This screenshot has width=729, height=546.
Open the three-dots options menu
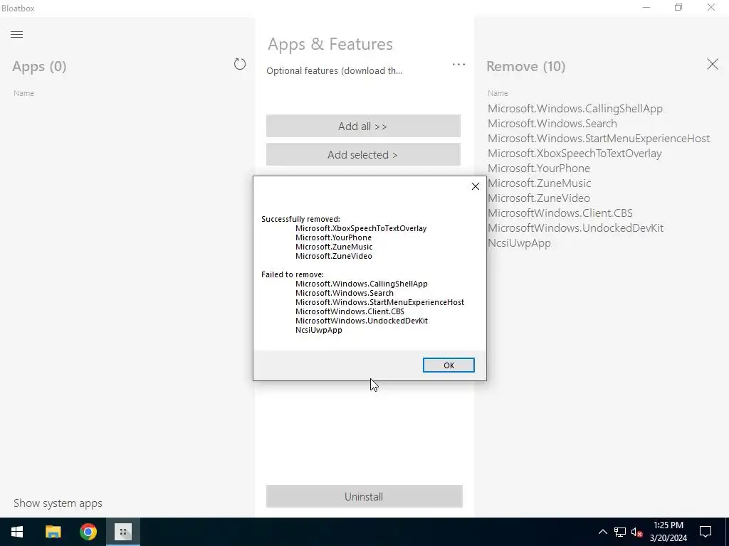458,65
